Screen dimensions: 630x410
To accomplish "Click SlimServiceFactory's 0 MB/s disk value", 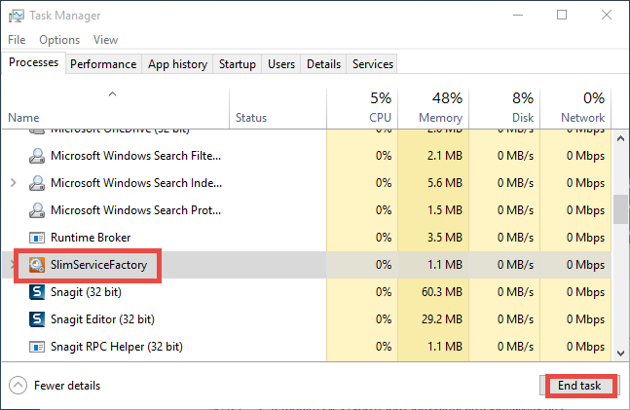I will [515, 265].
